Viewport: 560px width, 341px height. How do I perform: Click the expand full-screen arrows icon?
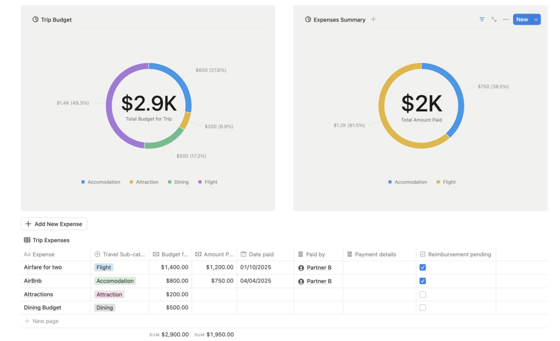coord(494,20)
